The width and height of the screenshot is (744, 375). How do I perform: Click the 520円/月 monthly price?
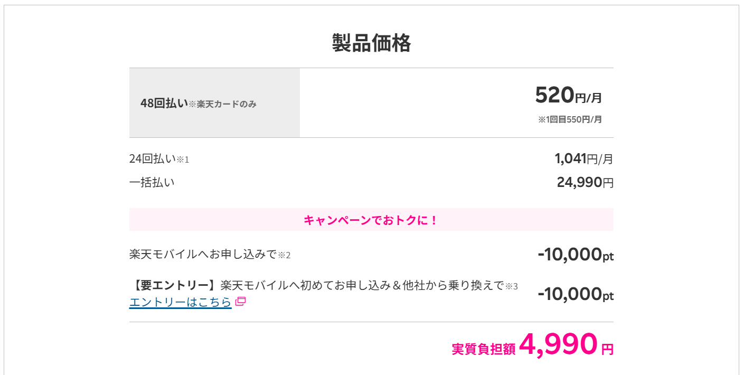point(568,95)
